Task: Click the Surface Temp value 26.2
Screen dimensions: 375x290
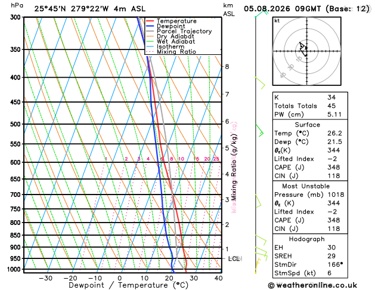Action: click(x=334, y=133)
